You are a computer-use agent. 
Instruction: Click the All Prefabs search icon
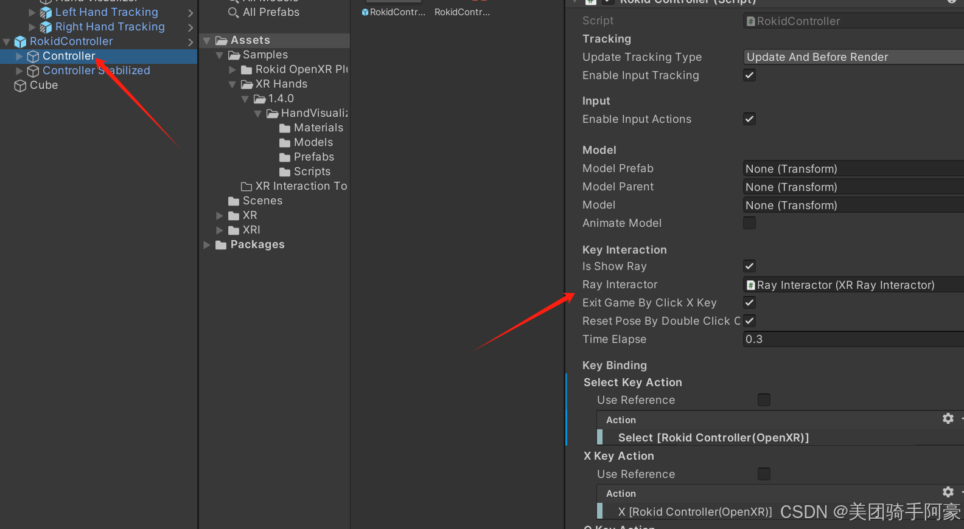coord(233,12)
